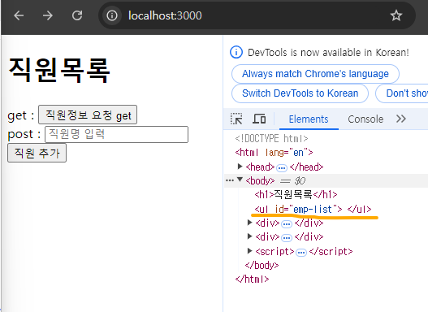428x312 pixels.
Task: Select the <!DOCTYPE html> line
Action: pyautogui.click(x=271, y=138)
